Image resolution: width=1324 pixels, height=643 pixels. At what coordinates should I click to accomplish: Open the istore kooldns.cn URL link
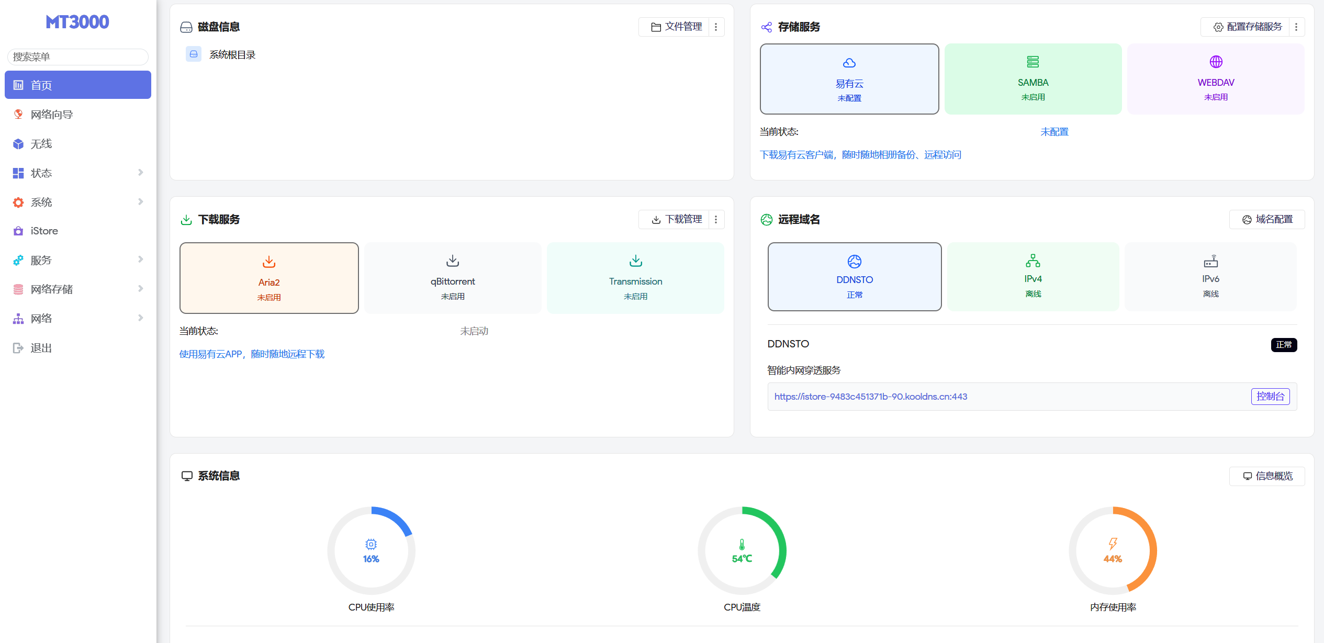[870, 397]
